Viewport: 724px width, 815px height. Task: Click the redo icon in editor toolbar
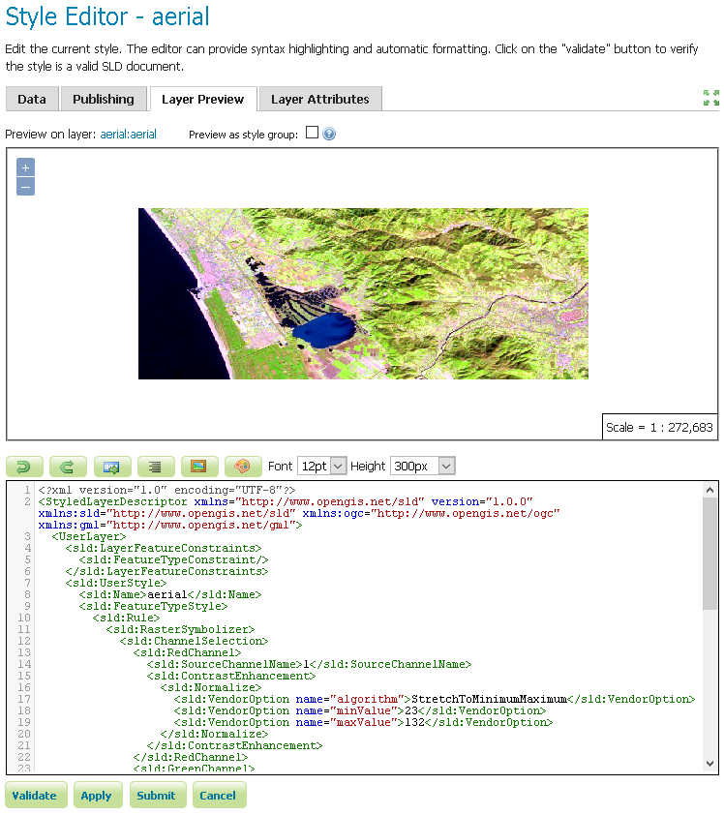point(68,467)
